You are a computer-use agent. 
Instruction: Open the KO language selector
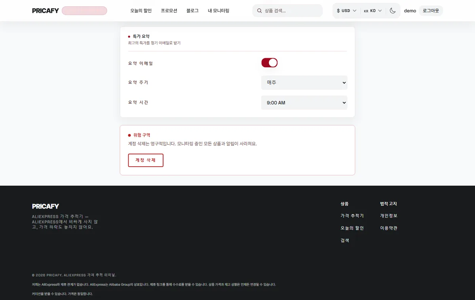(x=373, y=11)
